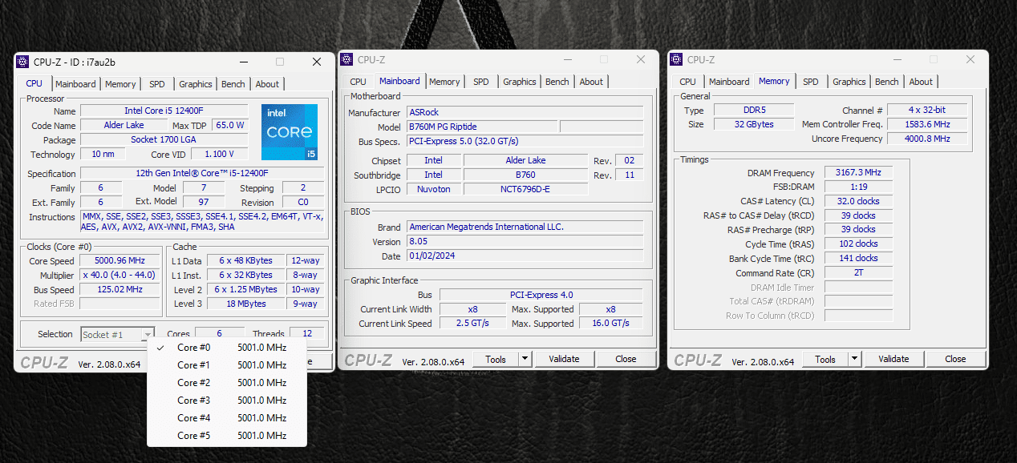1017x463 pixels.
Task: Open Bench tab in the Mainboard window
Action: point(557,82)
